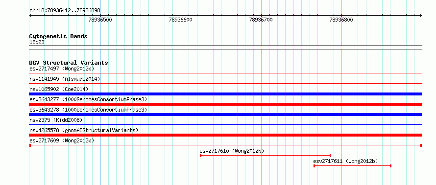This screenshot has height=185, width=436.
Task: Click the esv2717611 variant segment line
Action: [x=353, y=166]
